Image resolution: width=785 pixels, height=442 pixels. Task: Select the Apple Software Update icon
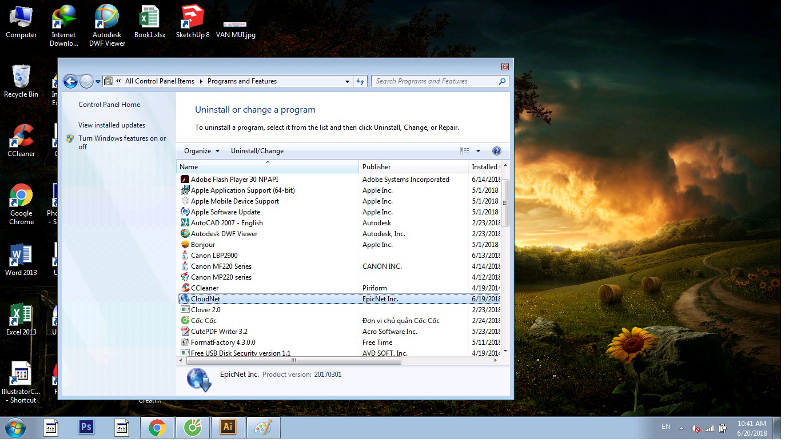coord(185,212)
